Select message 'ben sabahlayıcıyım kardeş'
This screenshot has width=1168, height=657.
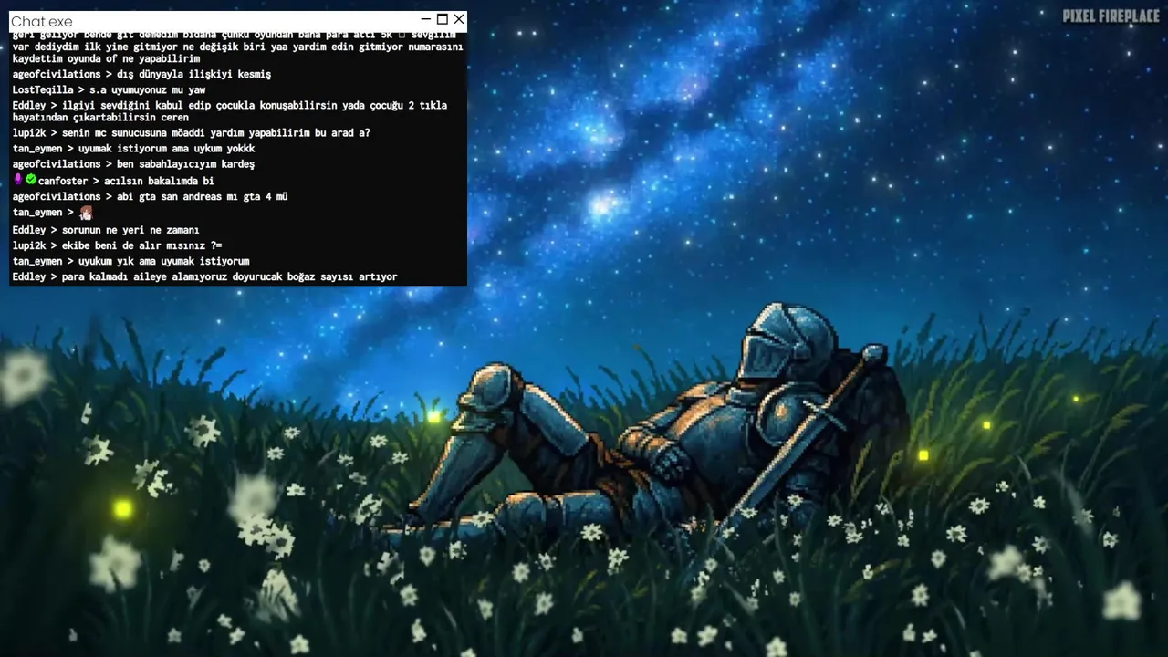pos(185,164)
